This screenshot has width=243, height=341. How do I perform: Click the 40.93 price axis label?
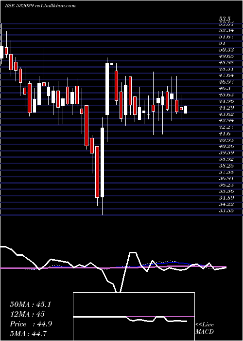pyautogui.click(x=226, y=140)
